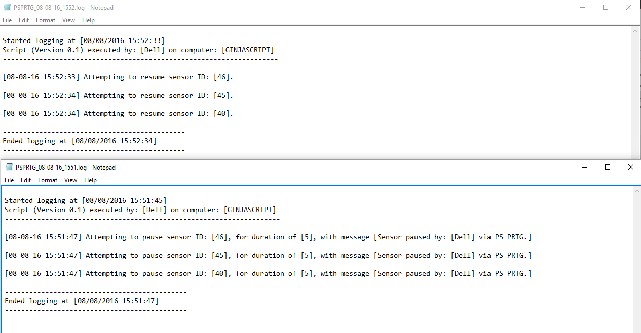Maximize the 1551.log Notepad window

[608, 168]
